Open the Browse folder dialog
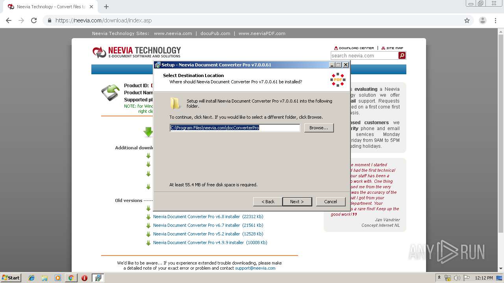The height and width of the screenshot is (283, 504). point(319,128)
